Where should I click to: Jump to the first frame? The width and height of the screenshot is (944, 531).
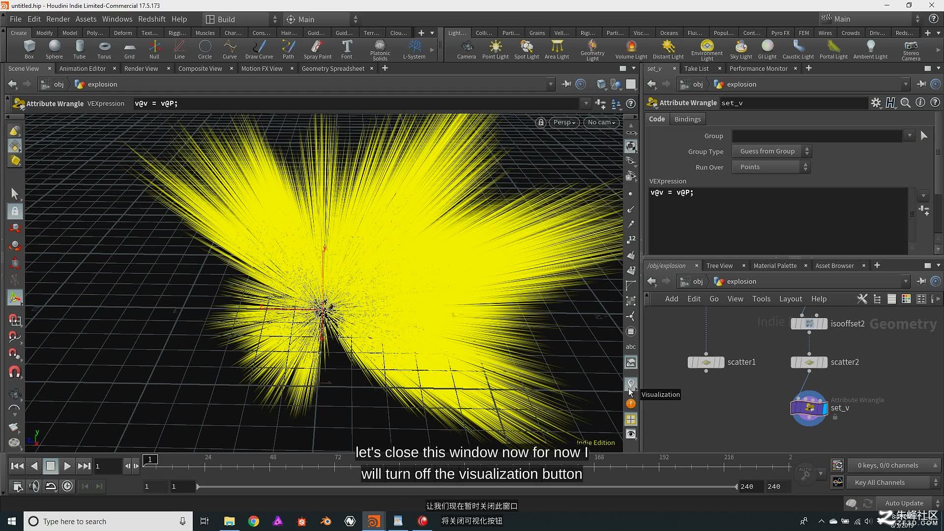(17, 466)
